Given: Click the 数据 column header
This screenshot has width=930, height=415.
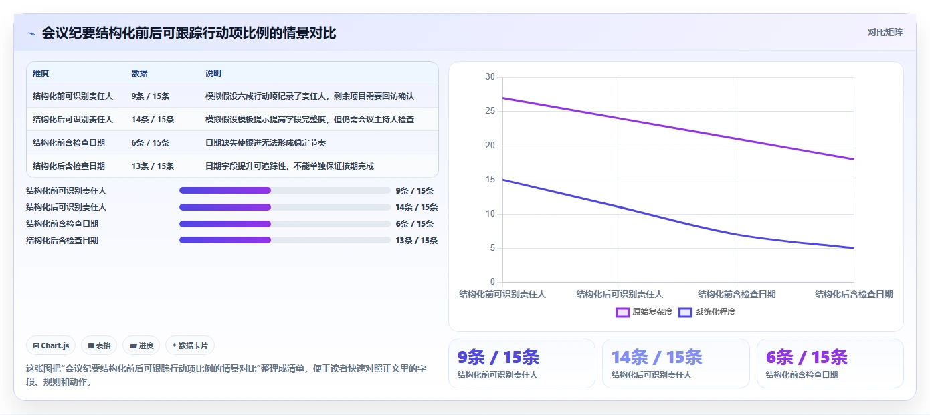Looking at the screenshot, I should (140, 74).
